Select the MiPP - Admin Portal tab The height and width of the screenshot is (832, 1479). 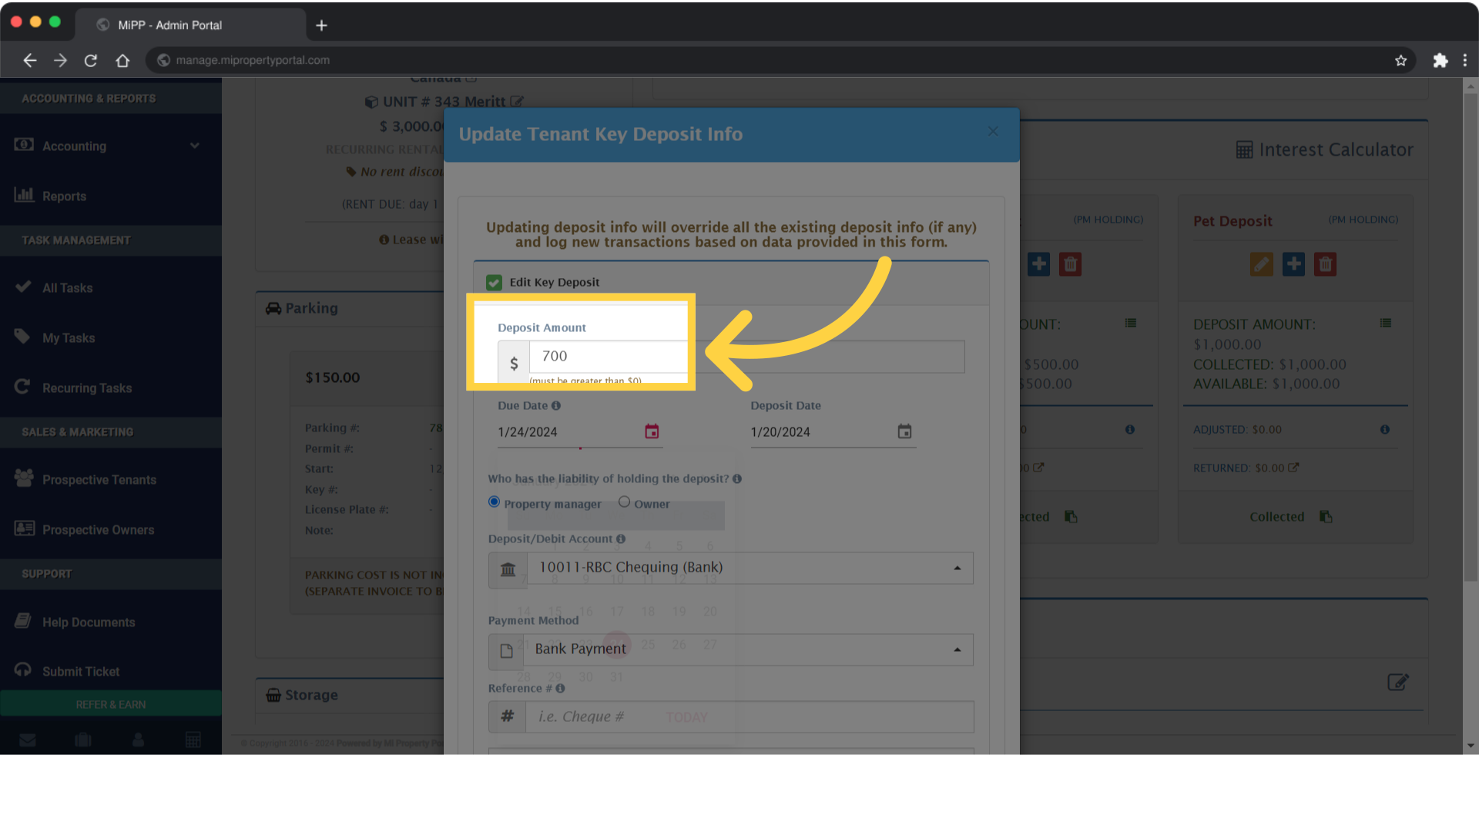[x=190, y=25]
